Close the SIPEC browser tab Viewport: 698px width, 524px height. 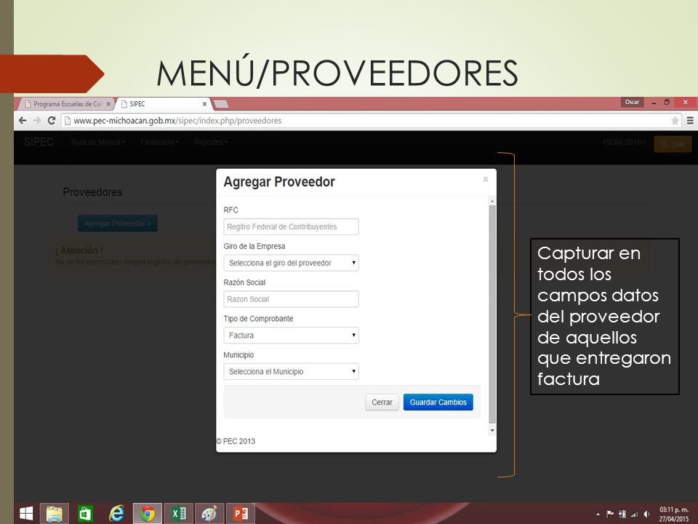click(x=204, y=104)
